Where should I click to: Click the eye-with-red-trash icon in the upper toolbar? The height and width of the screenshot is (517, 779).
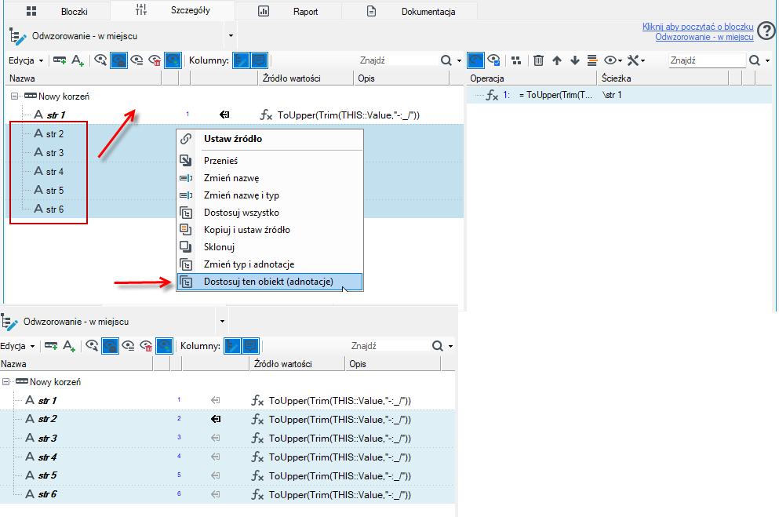coord(155,60)
